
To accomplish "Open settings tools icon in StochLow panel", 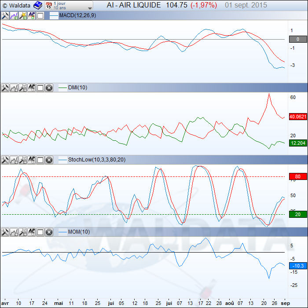I will [5, 160].
